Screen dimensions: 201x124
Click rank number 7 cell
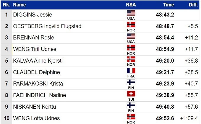6,84
